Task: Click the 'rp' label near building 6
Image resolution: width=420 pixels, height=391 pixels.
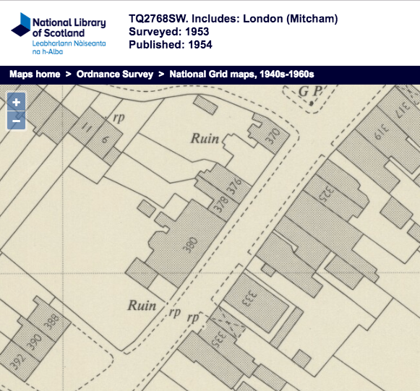Action: click(119, 117)
